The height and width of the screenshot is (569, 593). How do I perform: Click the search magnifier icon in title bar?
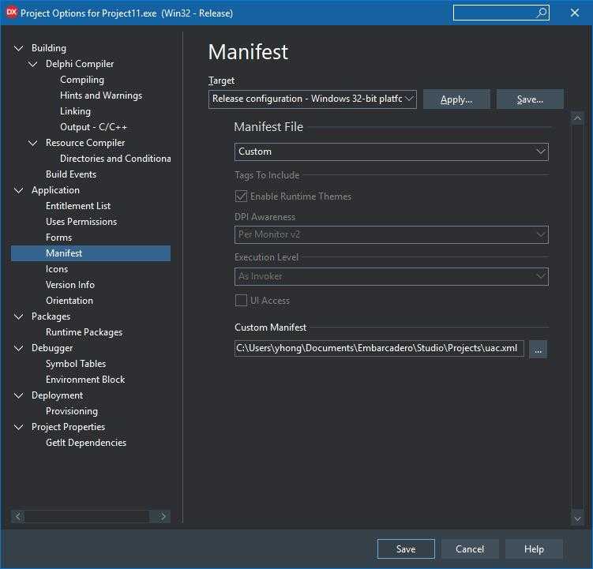[x=542, y=13]
